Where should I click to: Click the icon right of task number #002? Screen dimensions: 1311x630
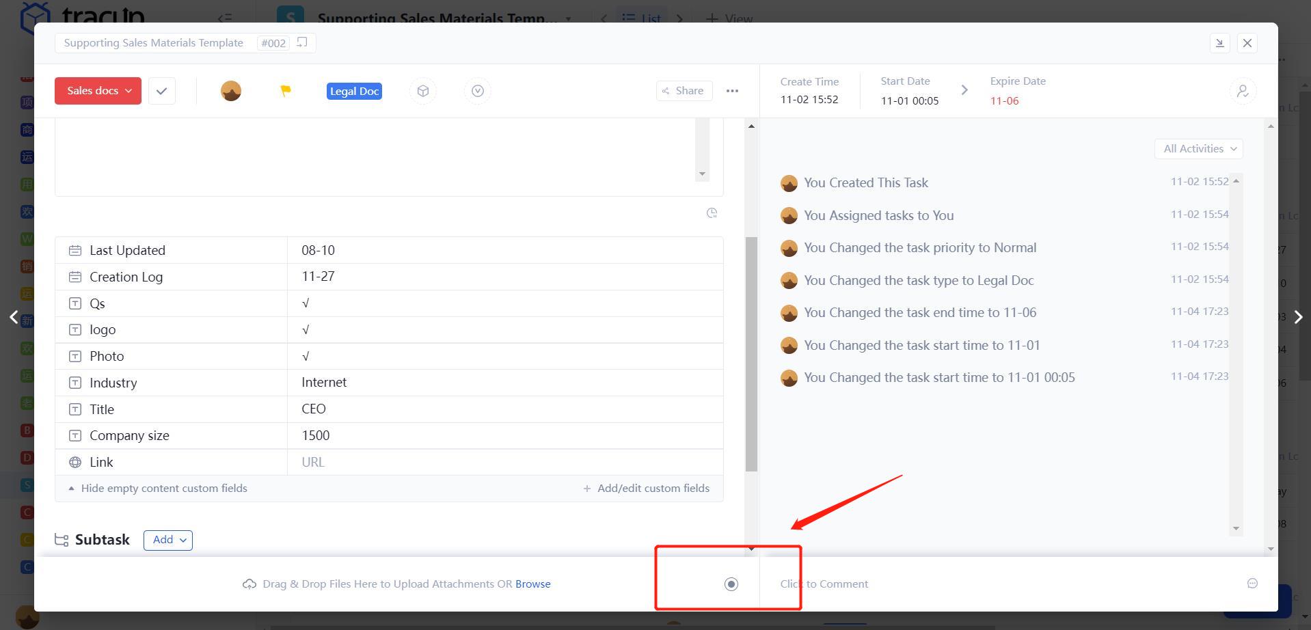(302, 42)
